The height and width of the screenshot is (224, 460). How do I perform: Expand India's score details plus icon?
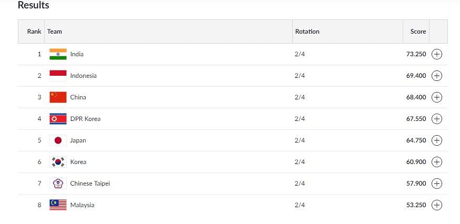(436, 54)
